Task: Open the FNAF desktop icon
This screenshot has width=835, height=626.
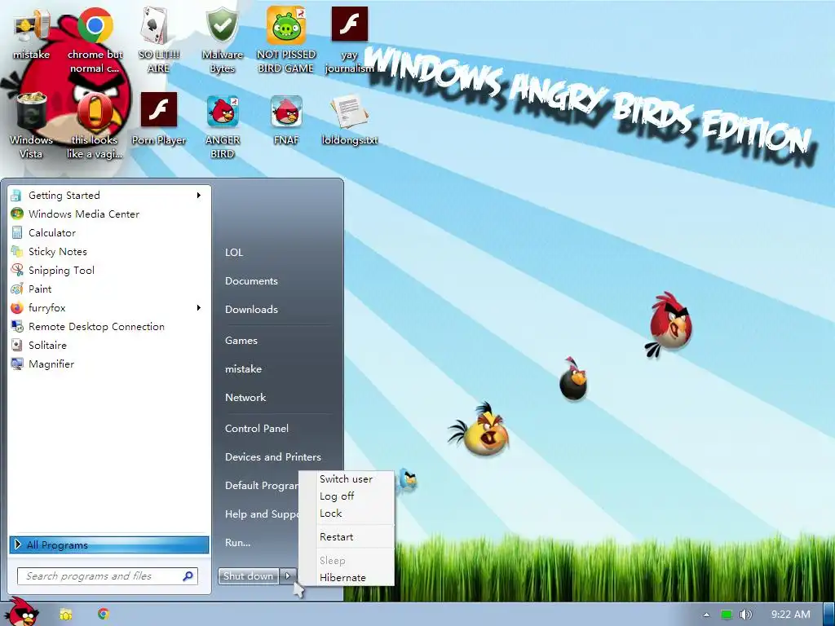Action: click(x=286, y=119)
